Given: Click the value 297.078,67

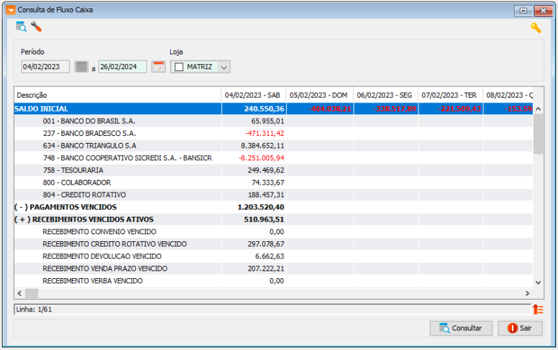Looking at the screenshot, I should click(x=266, y=244).
